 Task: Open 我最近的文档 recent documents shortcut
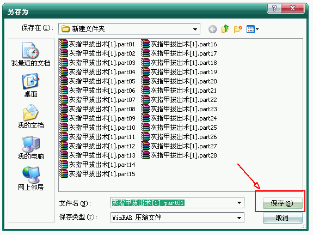[30, 54]
